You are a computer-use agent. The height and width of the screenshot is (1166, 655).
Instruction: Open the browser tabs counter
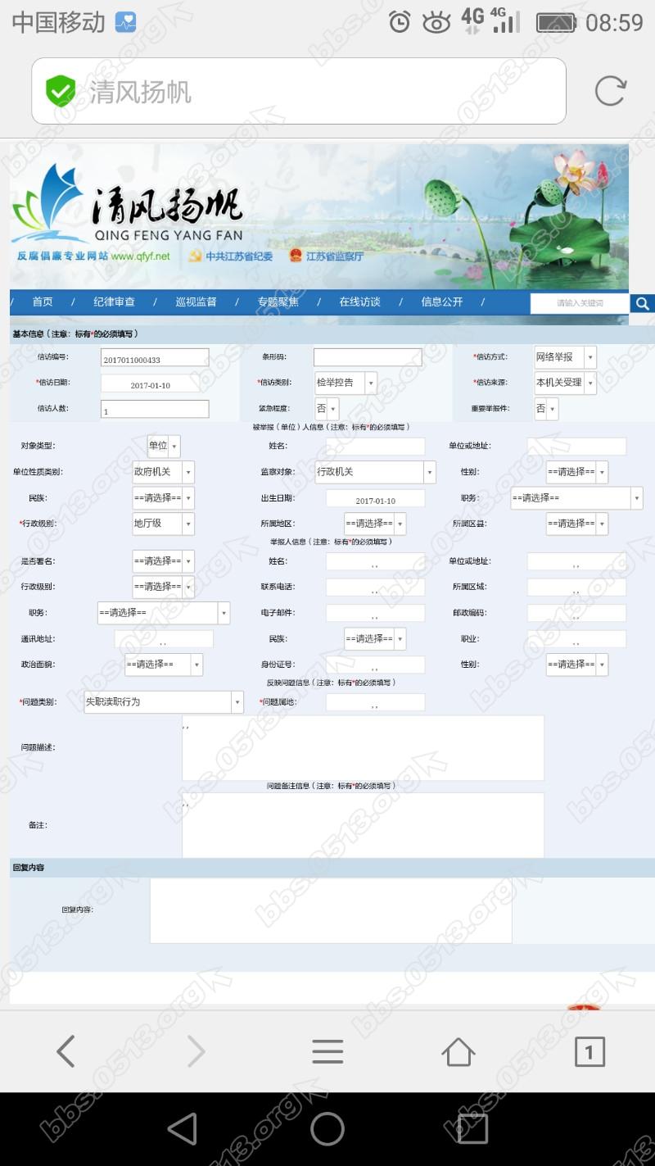click(x=589, y=1051)
